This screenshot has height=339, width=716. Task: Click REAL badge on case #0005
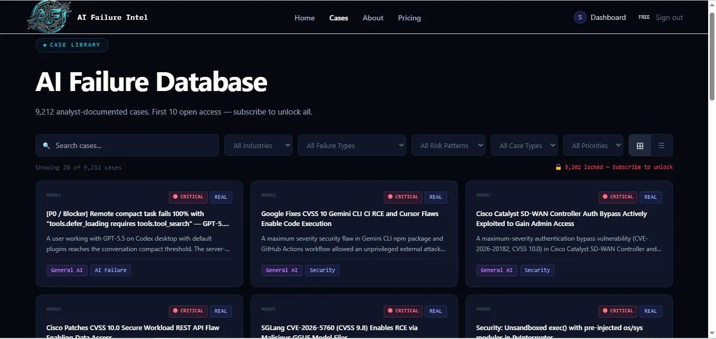point(436,311)
